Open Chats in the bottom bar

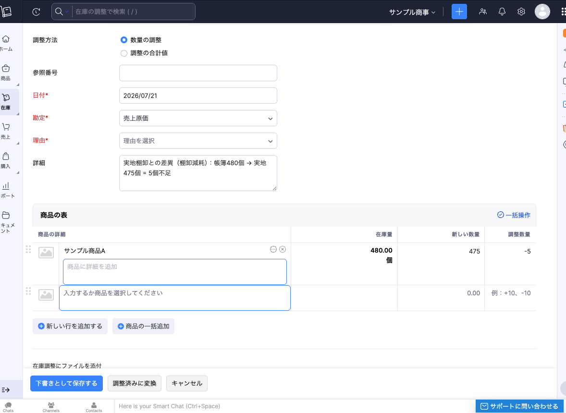(x=8, y=407)
